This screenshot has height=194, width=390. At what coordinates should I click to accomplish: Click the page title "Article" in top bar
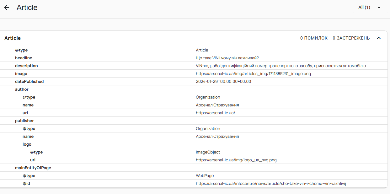click(27, 8)
